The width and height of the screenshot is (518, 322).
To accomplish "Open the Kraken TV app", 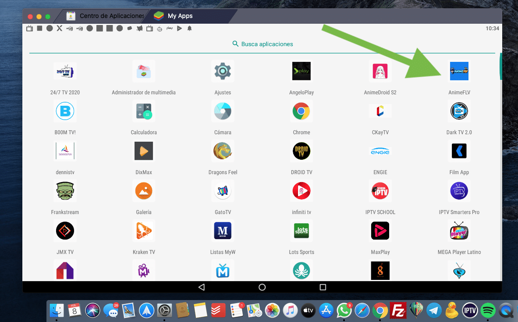I will [144, 231].
